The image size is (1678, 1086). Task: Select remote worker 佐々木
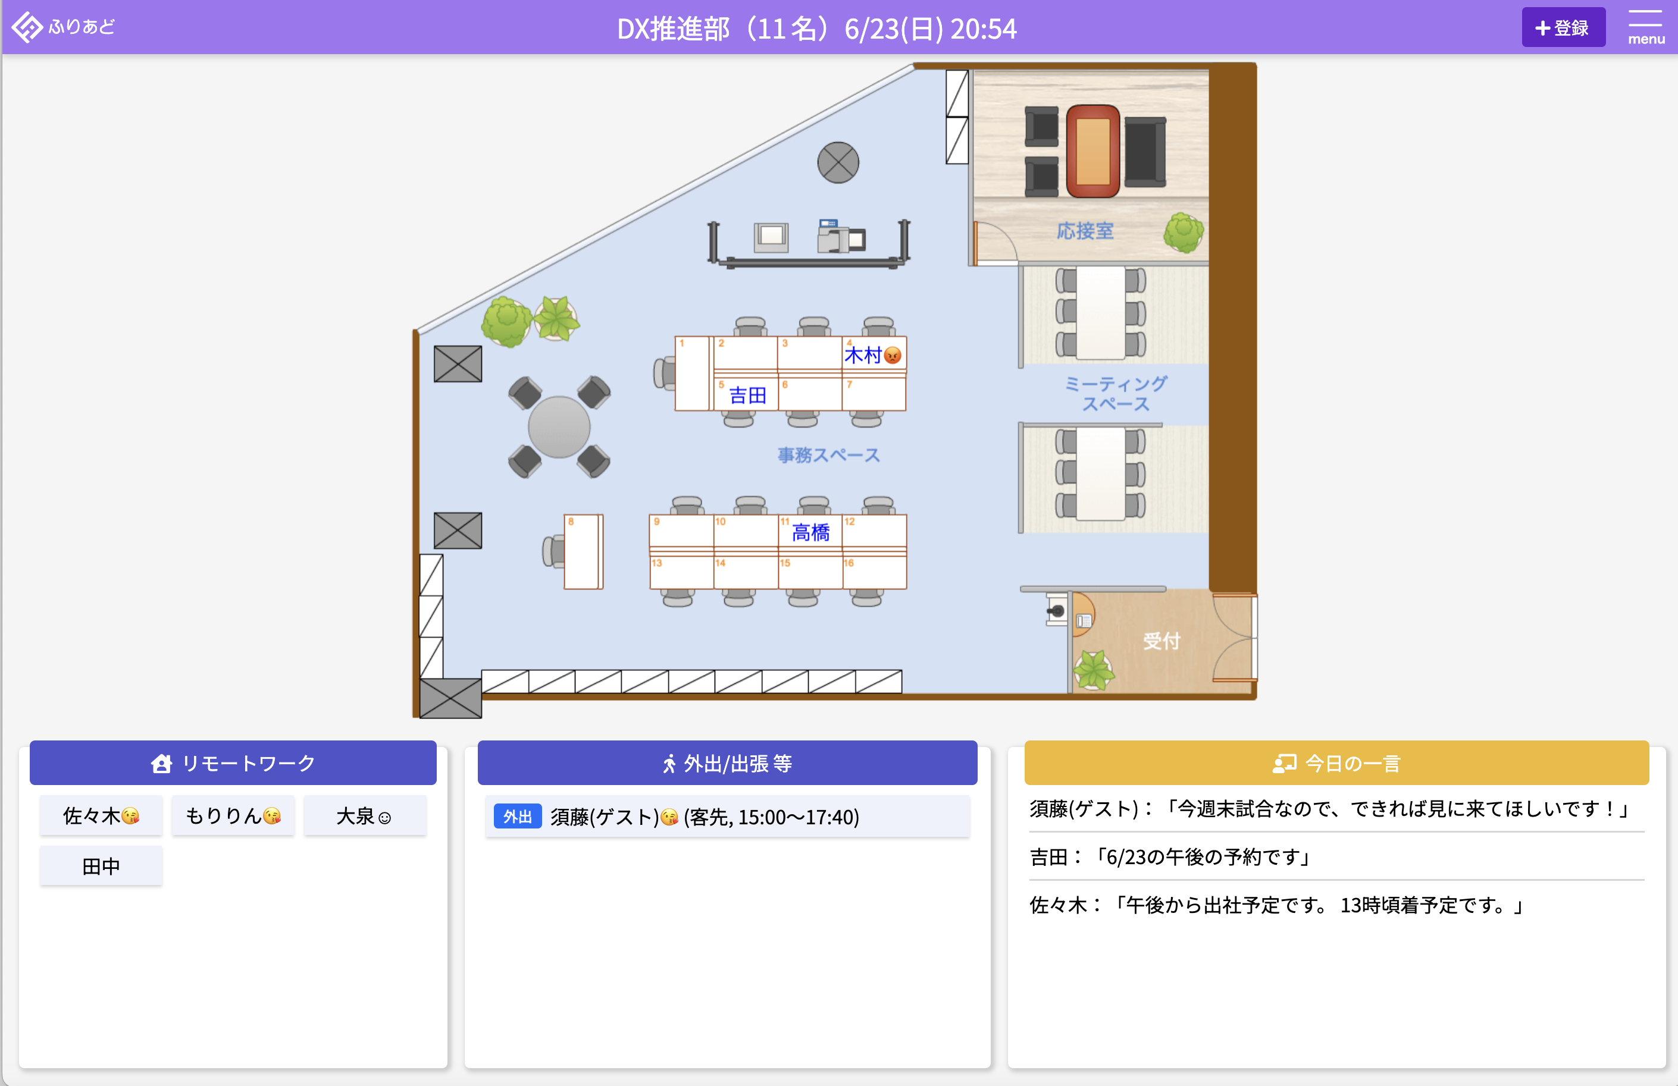click(101, 815)
